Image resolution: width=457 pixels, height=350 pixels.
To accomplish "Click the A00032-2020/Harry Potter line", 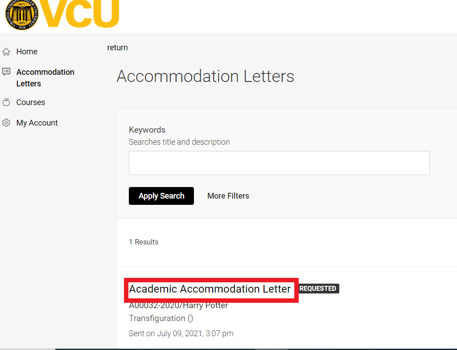I will 178,305.
